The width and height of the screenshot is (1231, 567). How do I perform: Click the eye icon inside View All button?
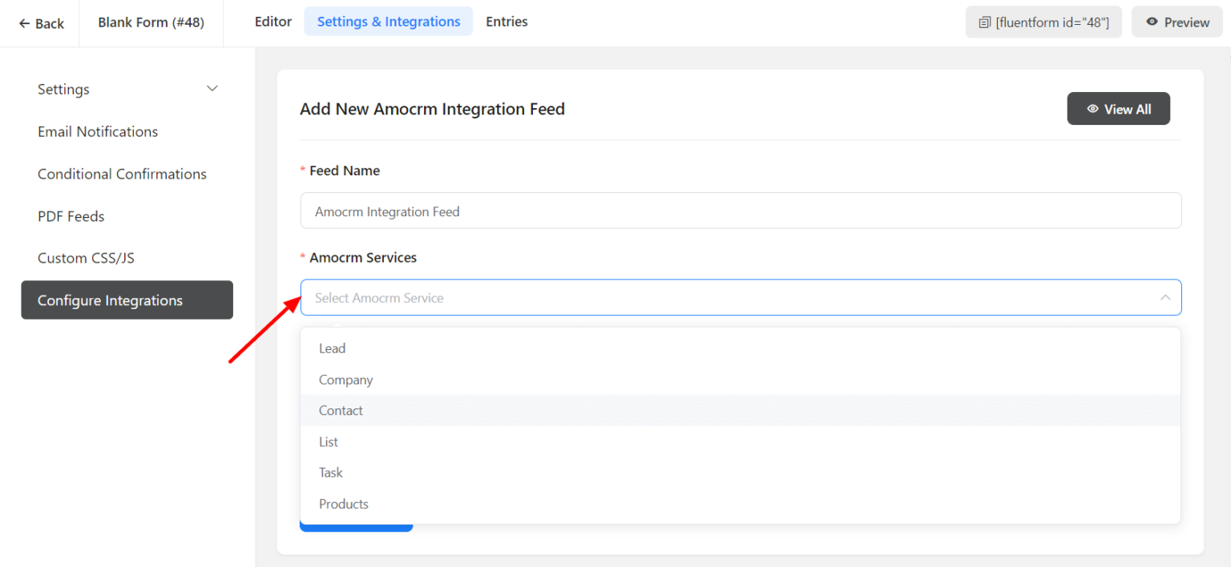click(1093, 108)
